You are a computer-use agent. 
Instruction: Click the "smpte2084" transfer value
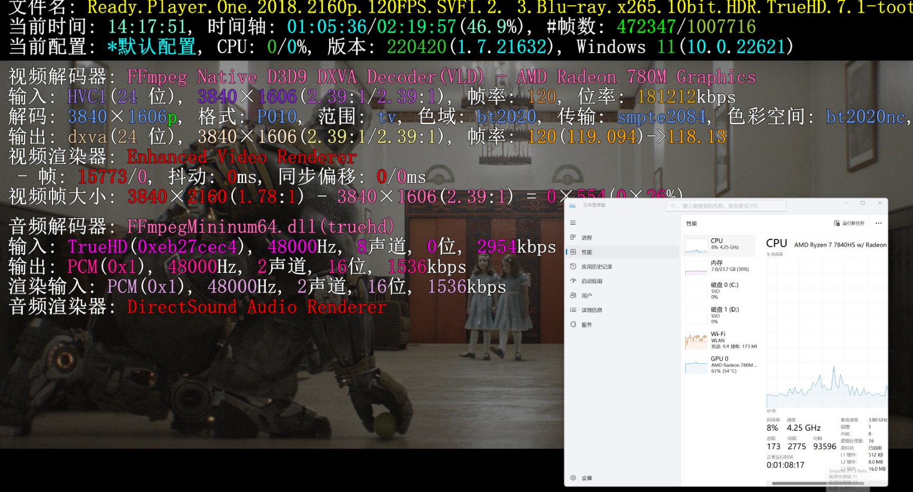point(662,117)
